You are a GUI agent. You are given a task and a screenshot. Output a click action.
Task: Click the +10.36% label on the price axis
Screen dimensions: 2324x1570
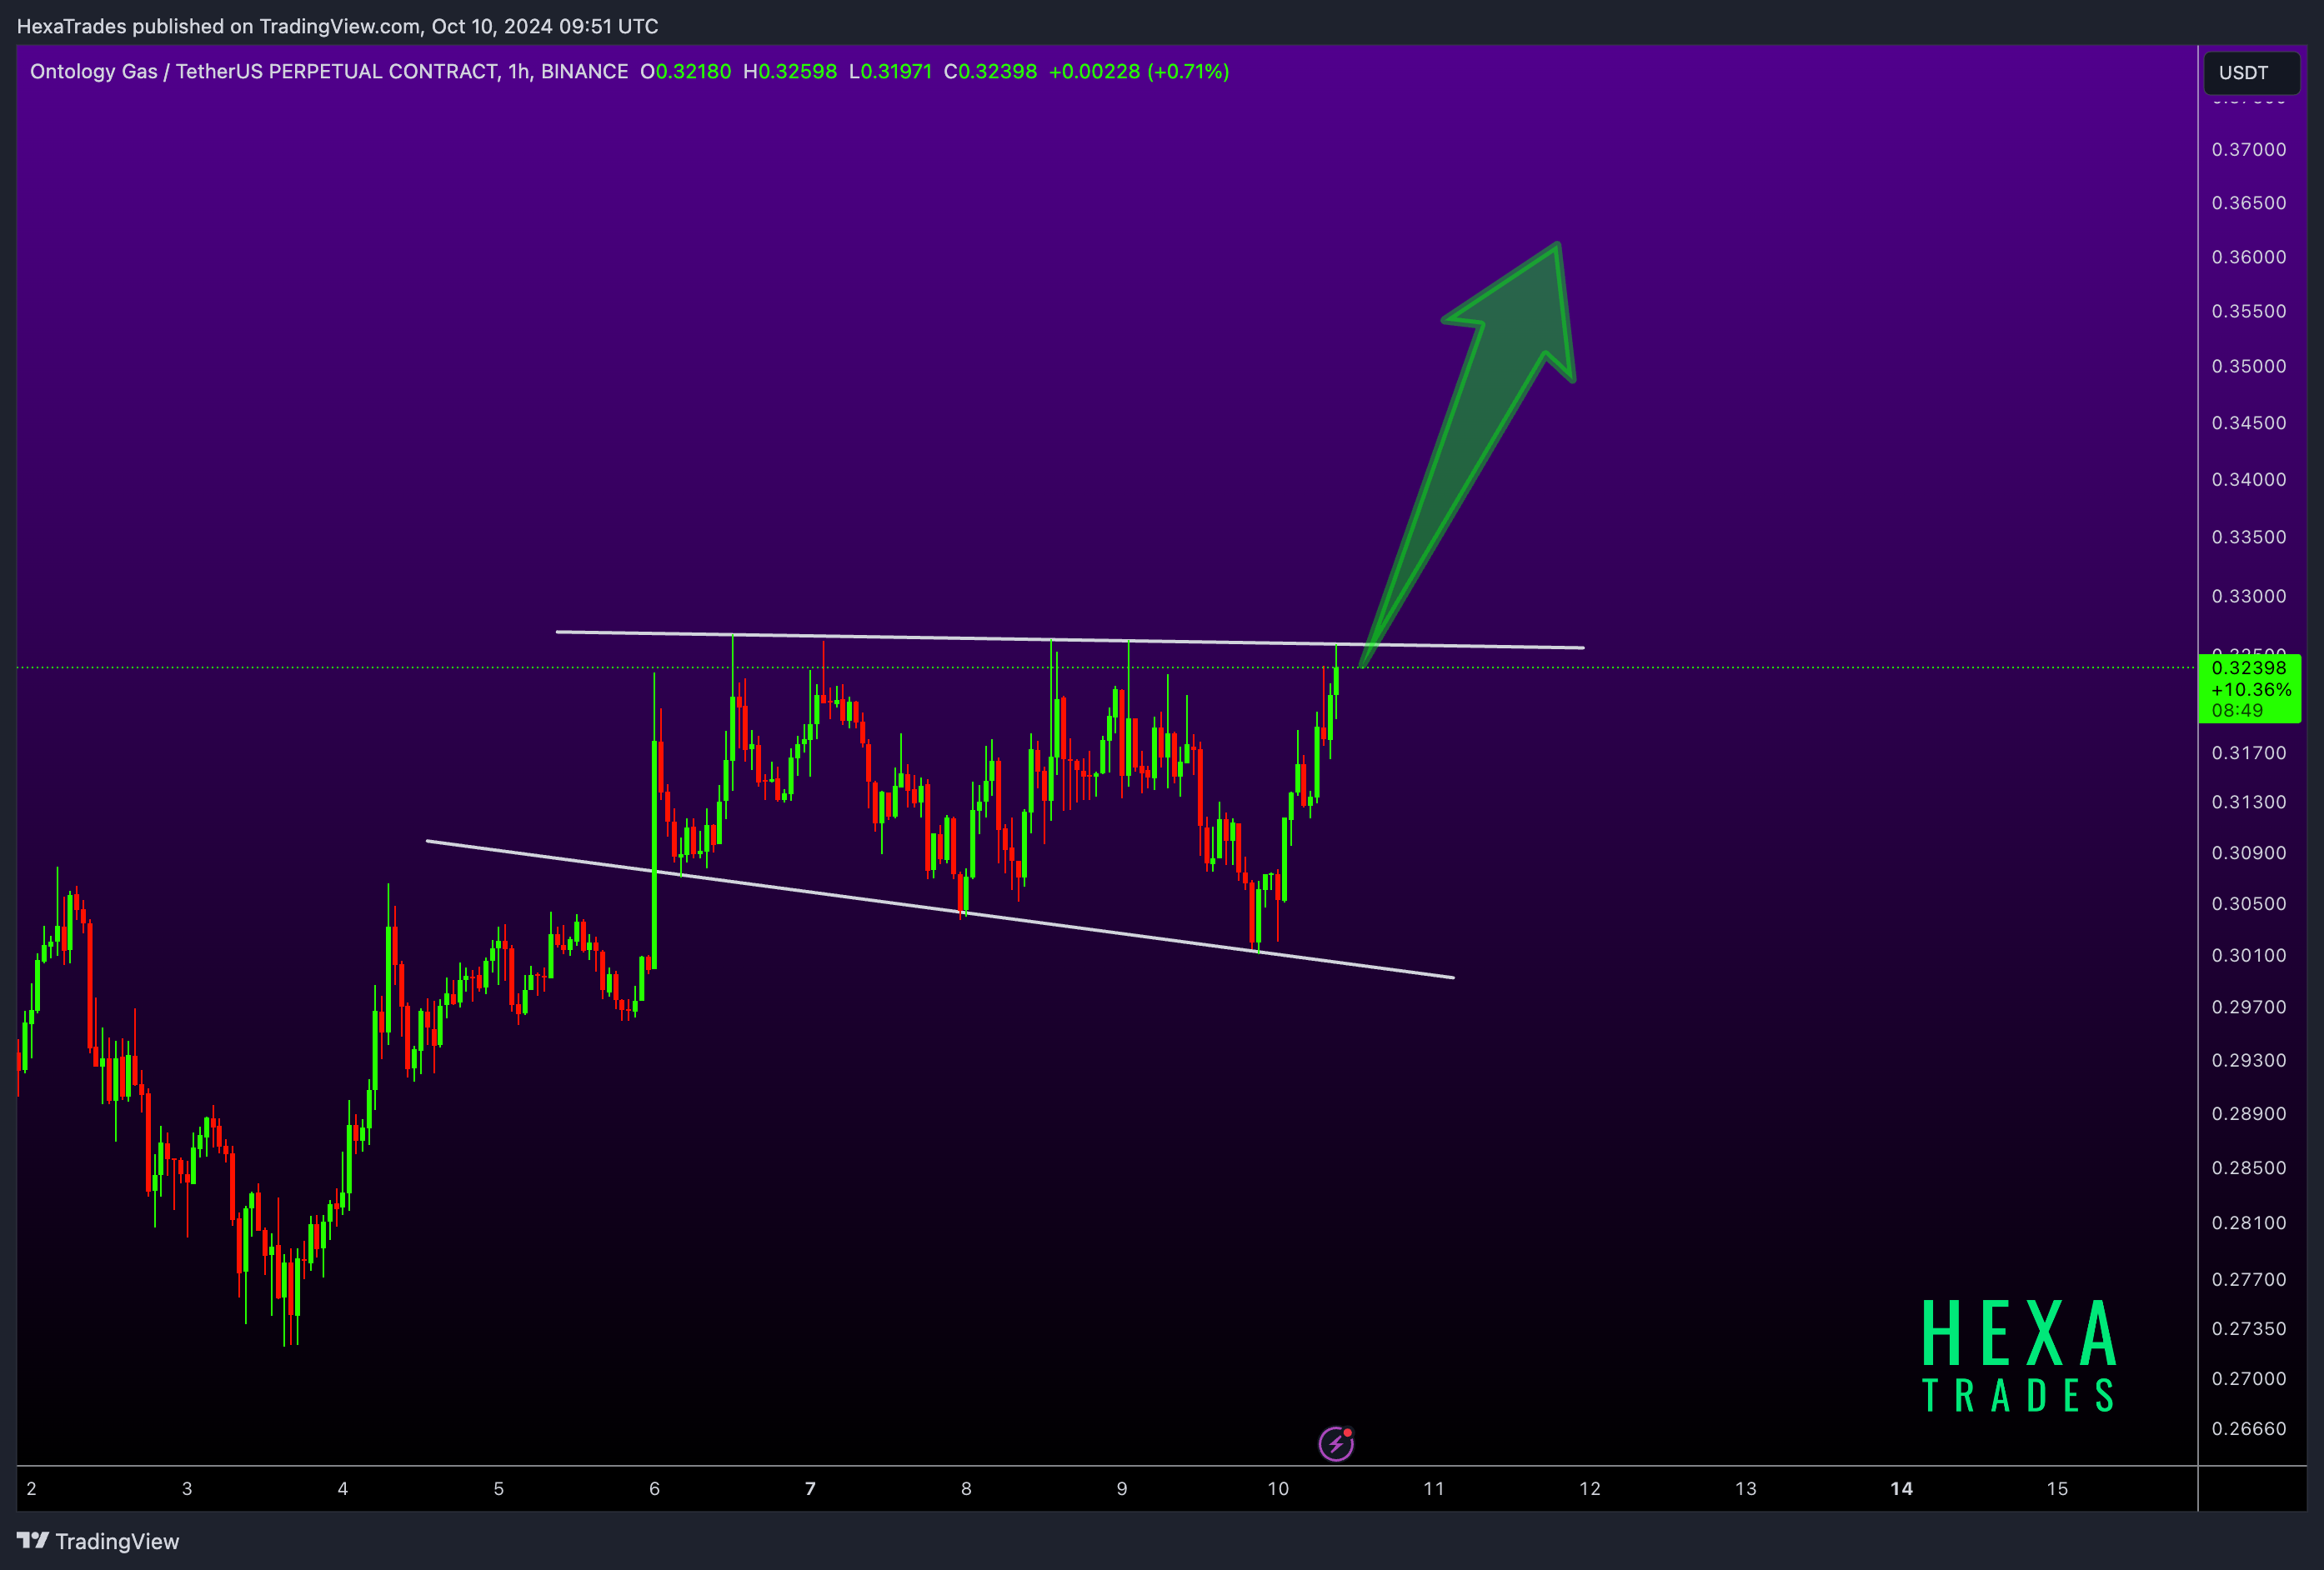click(2250, 689)
